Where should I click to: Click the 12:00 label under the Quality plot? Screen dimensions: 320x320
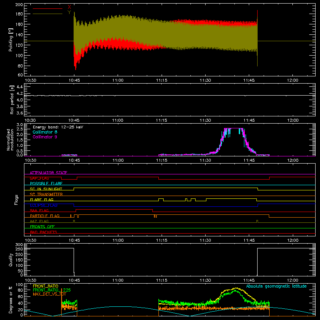pos(293,280)
